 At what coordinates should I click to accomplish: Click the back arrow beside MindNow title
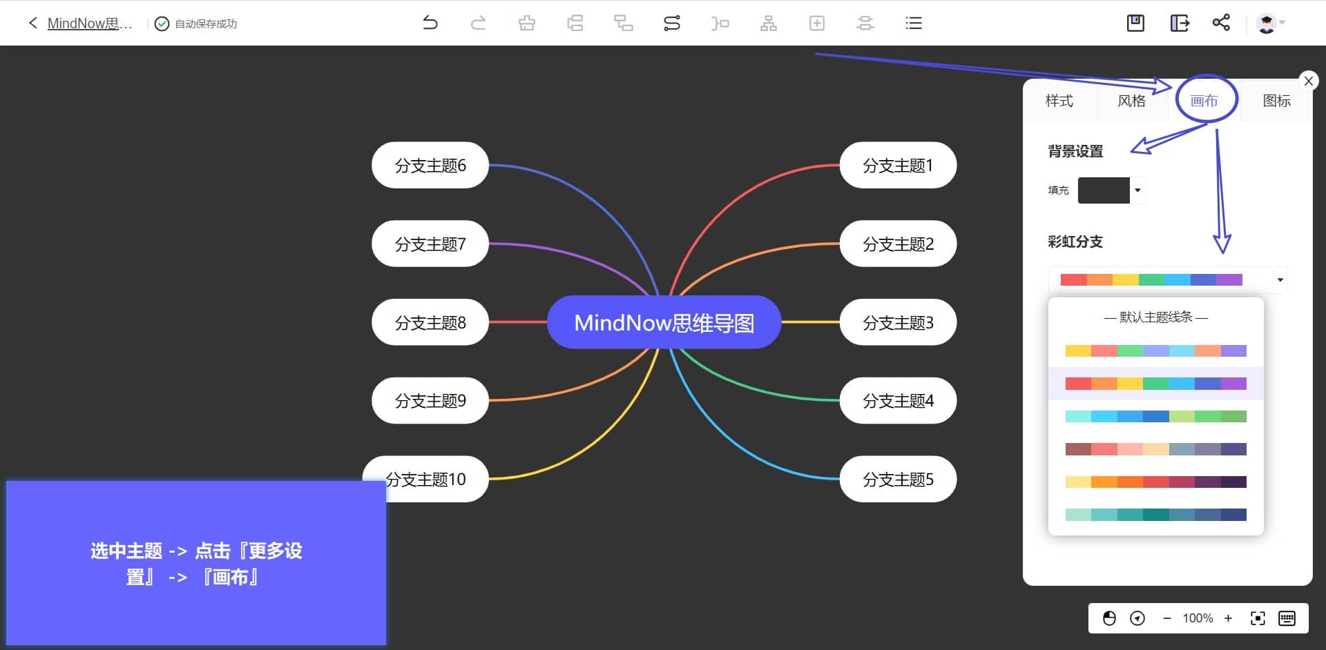32,23
